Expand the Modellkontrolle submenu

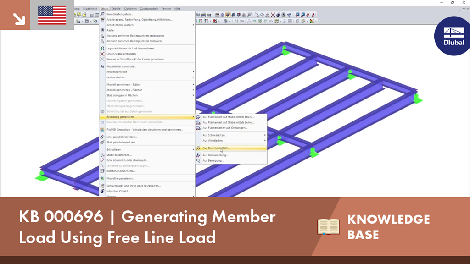[x=147, y=72]
